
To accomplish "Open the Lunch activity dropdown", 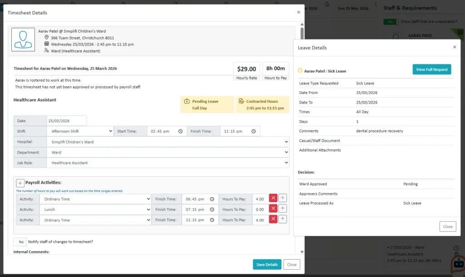I will (x=95, y=209).
